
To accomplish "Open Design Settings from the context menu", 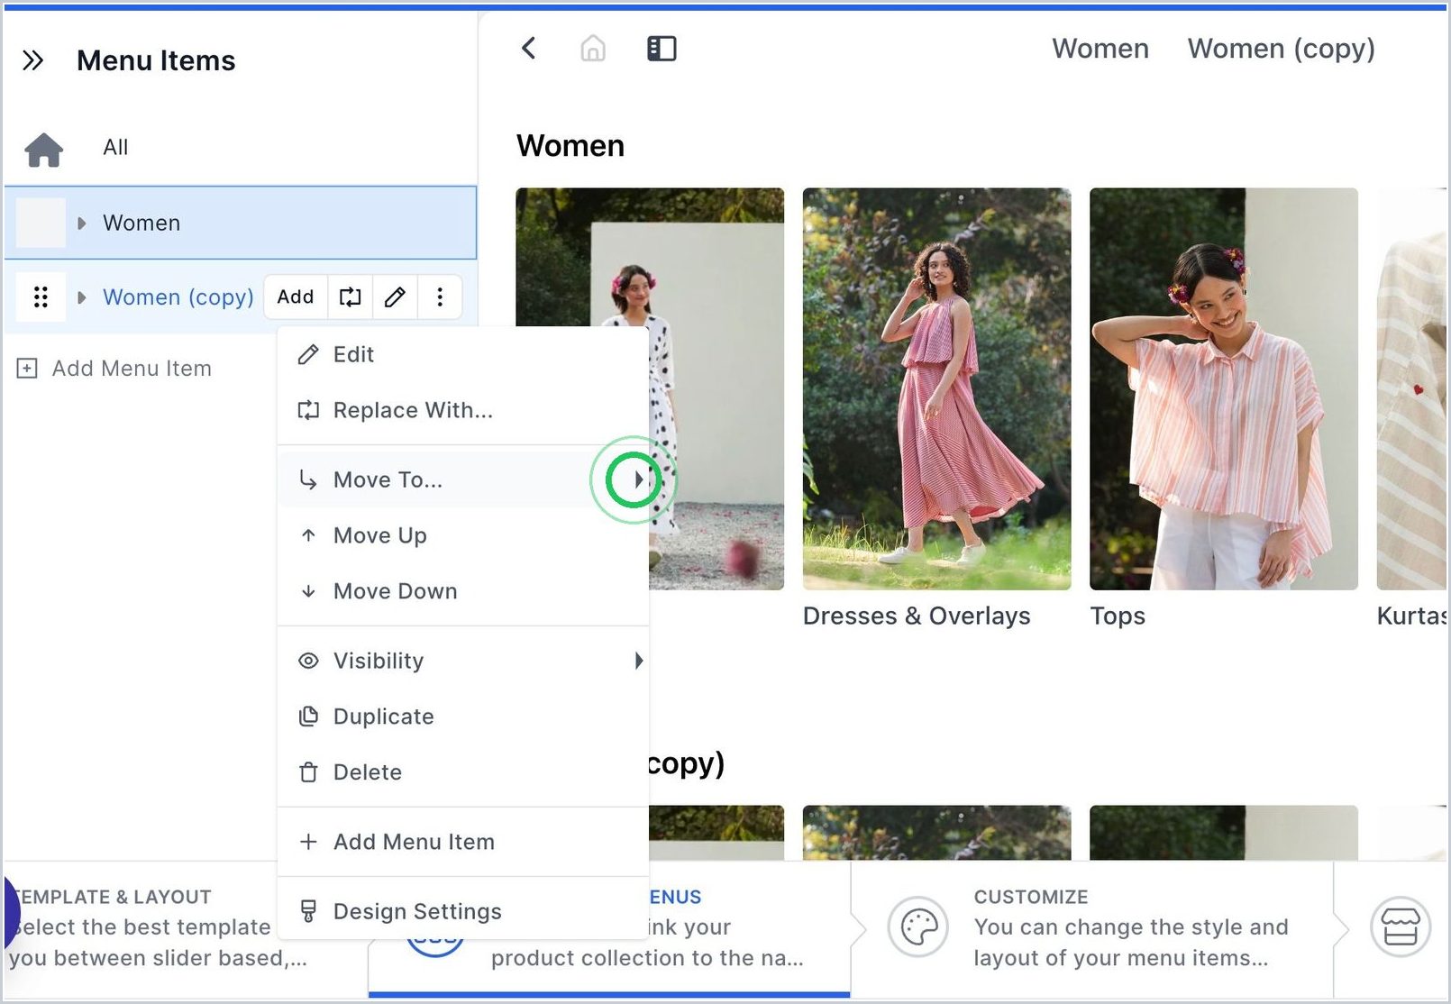I will click(x=463, y=911).
